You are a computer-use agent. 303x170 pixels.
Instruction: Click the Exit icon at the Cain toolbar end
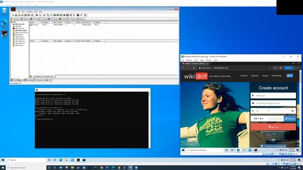point(85,15)
